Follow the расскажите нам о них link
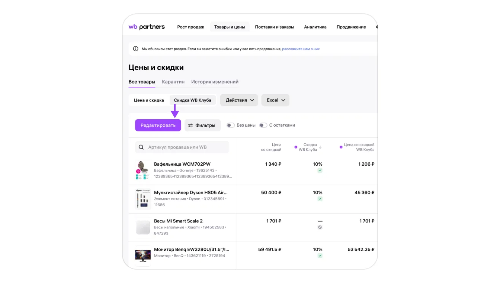The width and height of the screenshot is (500, 283). pos(301,49)
